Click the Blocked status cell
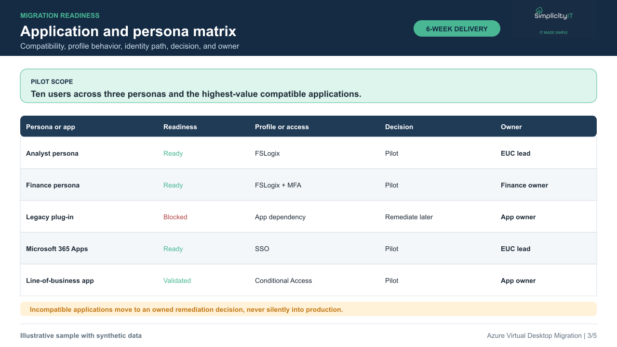617x347 pixels. coord(175,217)
